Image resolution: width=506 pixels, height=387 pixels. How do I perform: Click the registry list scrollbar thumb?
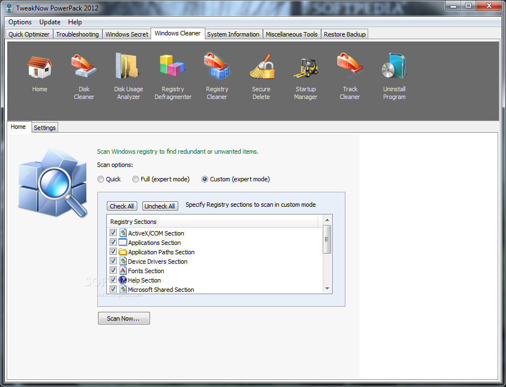point(327,239)
